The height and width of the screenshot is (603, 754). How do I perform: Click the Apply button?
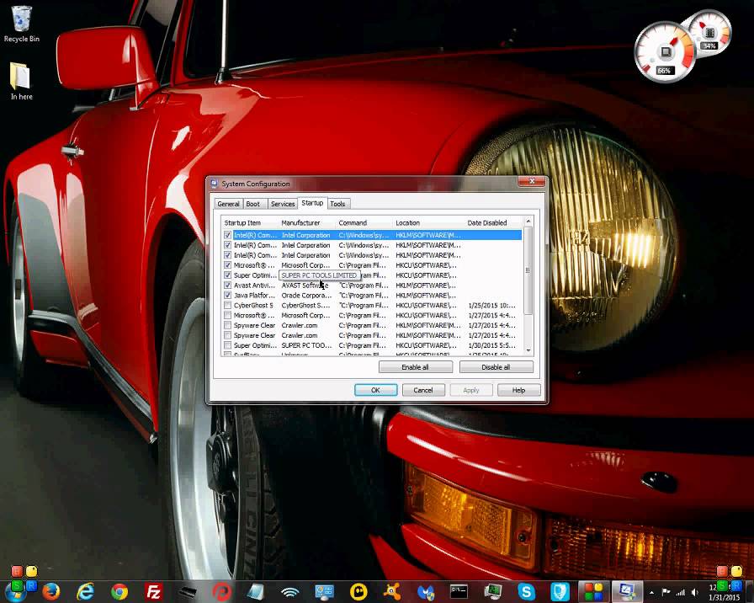tap(471, 390)
